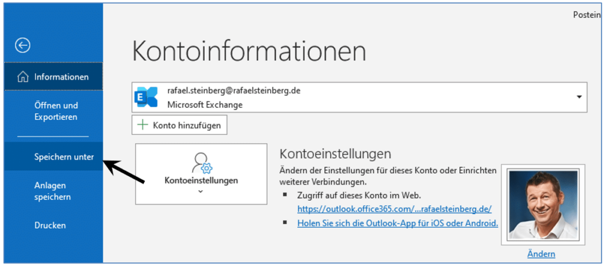Click the home icon beside Informationen

point(23,77)
